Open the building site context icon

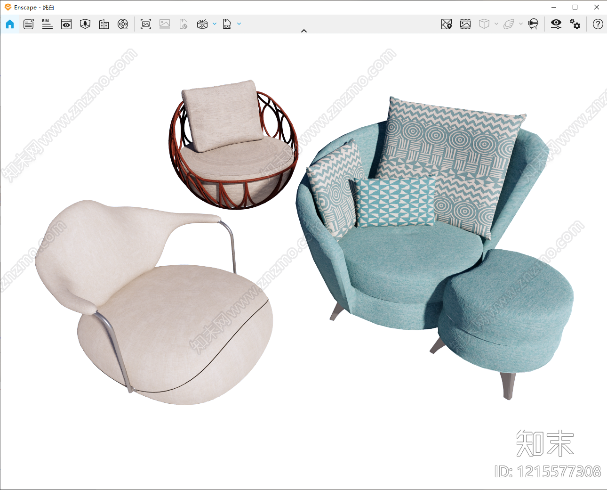pyautogui.click(x=104, y=24)
